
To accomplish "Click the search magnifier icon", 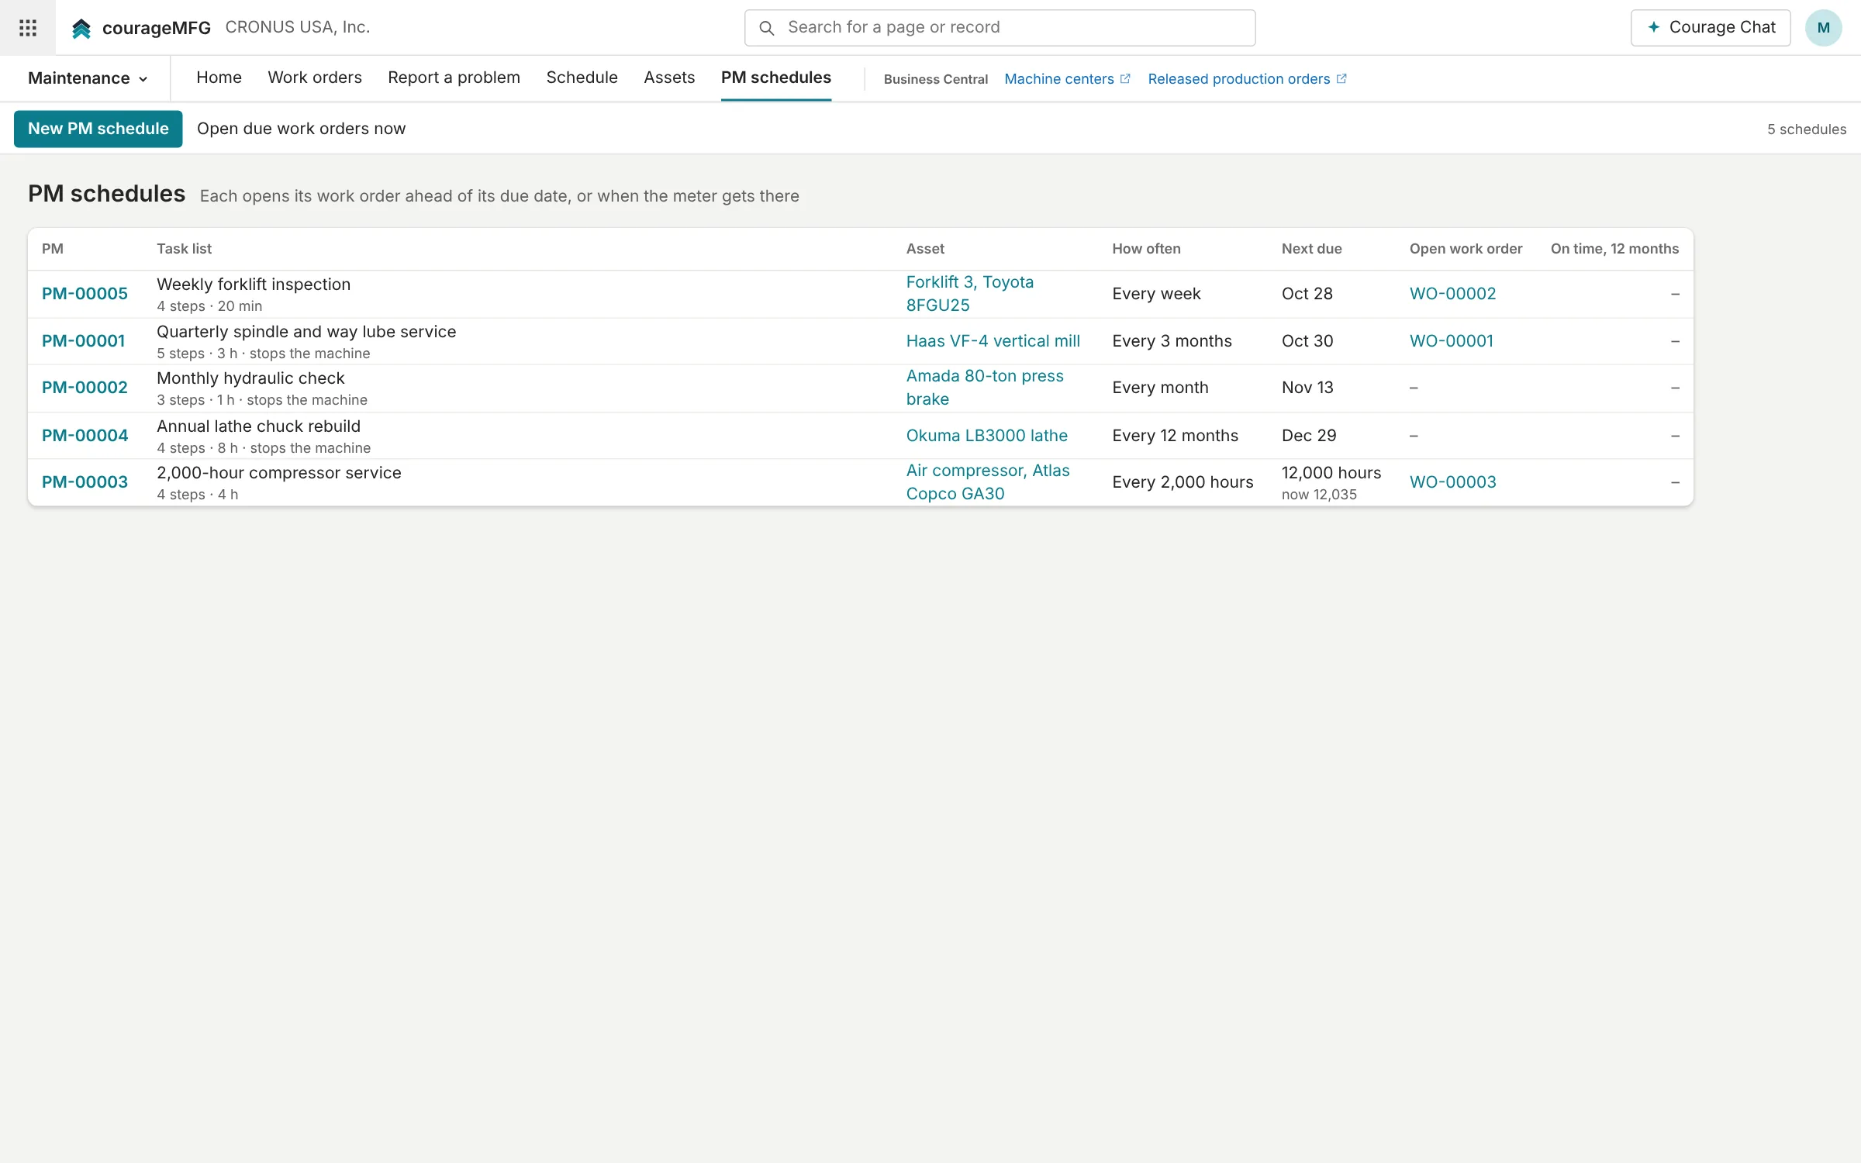I will 766,28.
